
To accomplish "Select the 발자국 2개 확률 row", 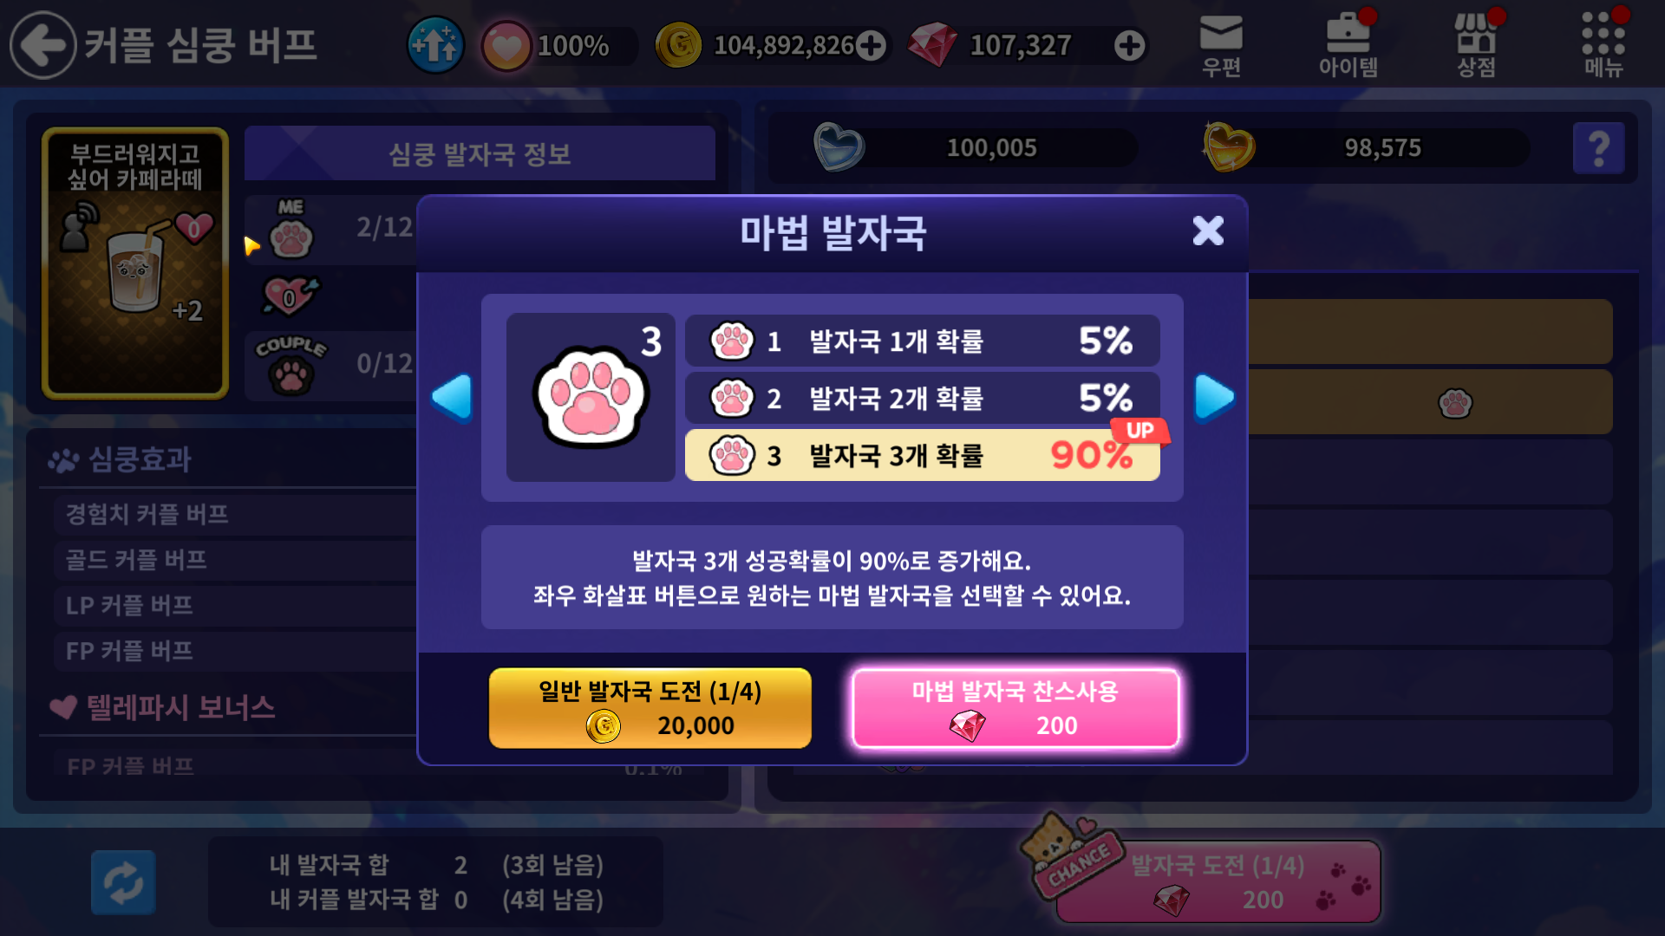I will pyautogui.click(x=922, y=398).
